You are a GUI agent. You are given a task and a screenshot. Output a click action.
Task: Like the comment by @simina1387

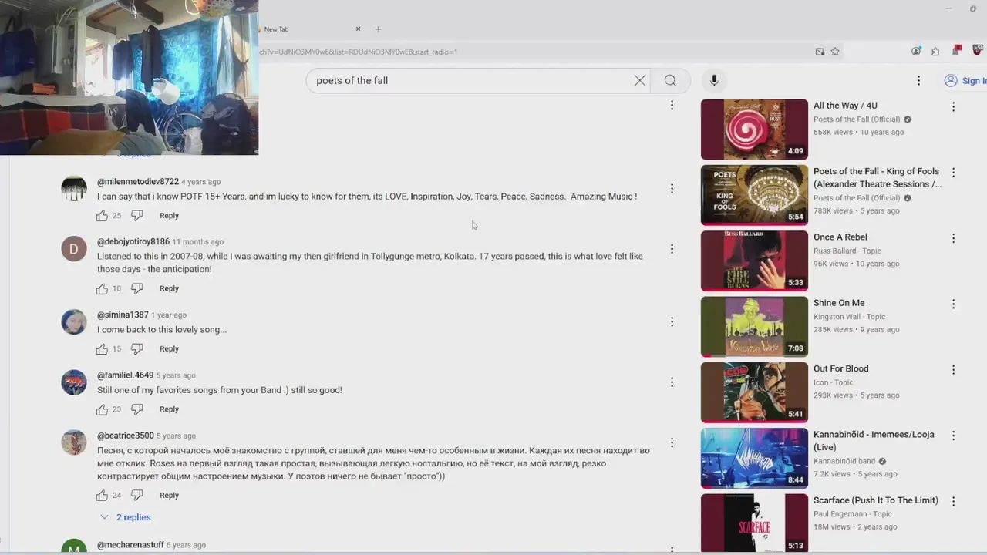102,349
